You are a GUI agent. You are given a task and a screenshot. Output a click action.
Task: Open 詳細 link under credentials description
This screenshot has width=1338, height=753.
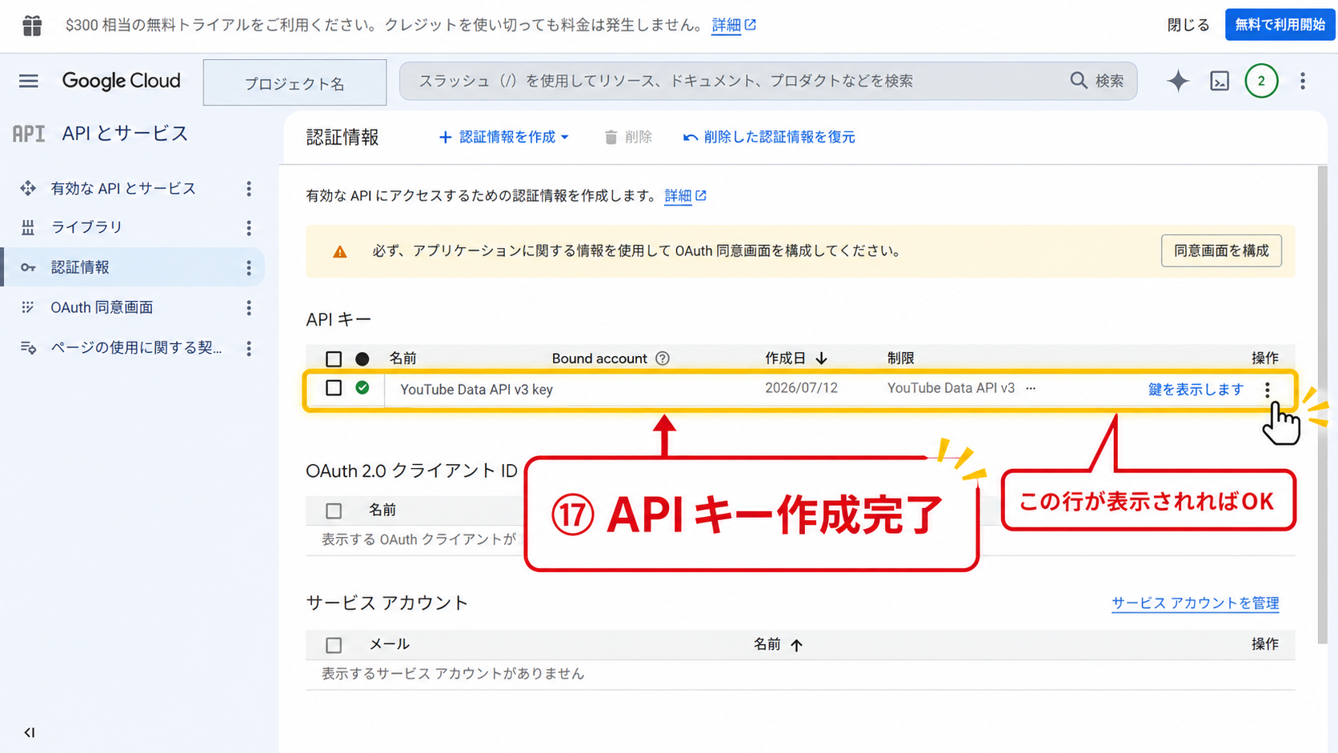point(685,196)
